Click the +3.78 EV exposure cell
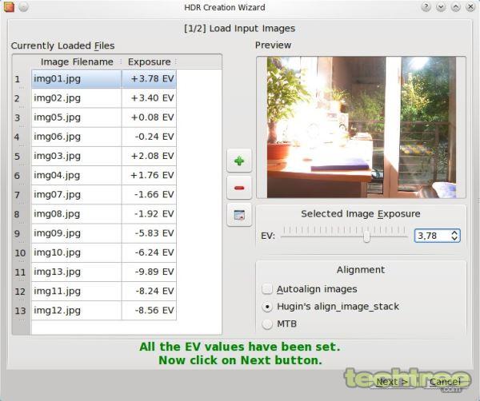 149,79
